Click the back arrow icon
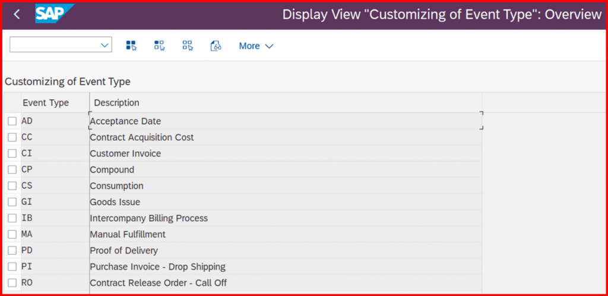This screenshot has width=608, height=296. [x=16, y=15]
